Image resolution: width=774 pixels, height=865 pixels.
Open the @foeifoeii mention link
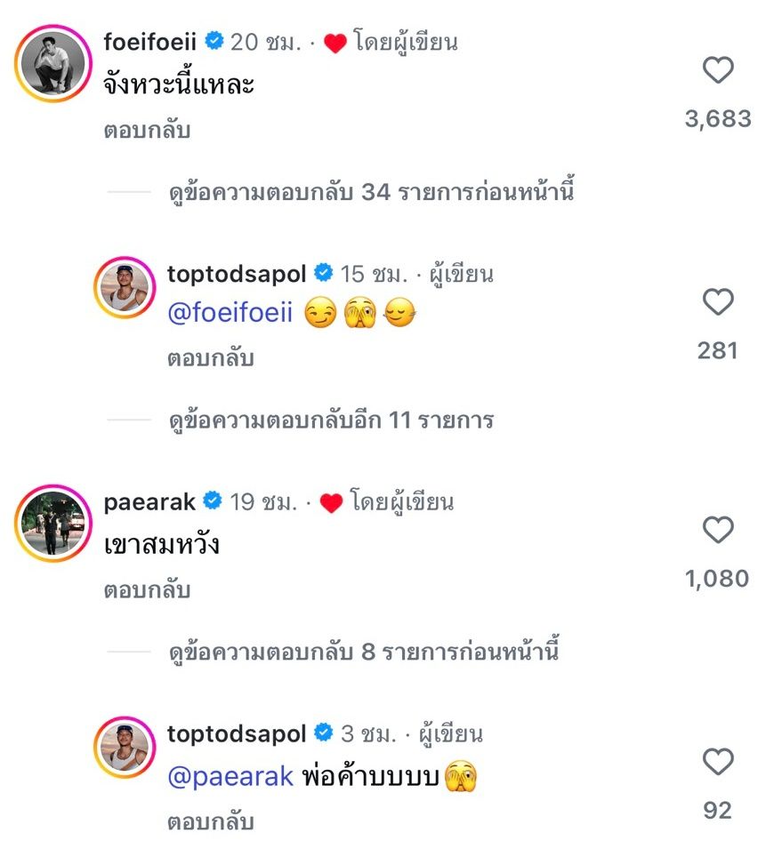(x=230, y=315)
